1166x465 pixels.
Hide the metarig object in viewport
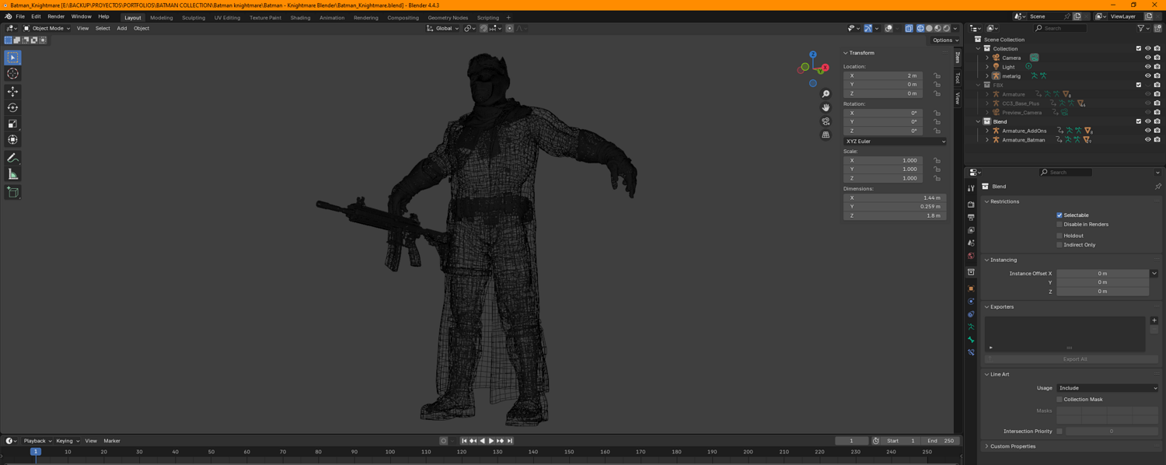click(1147, 76)
